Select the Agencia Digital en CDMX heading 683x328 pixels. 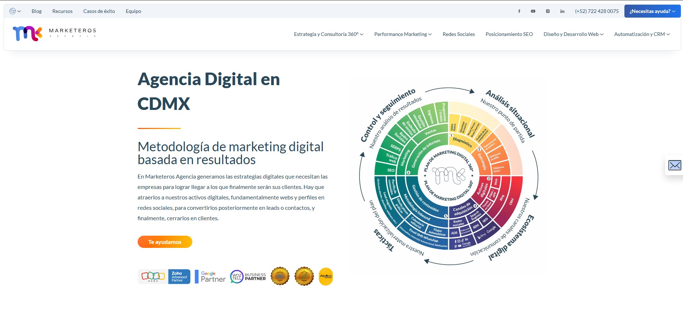pyautogui.click(x=209, y=91)
